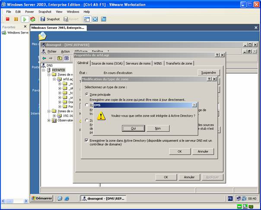Screen dimensions: 261x210
Task: Open the VMware Edit menu
Action: pyautogui.click(x=18, y=12)
